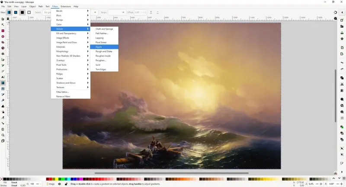The width and height of the screenshot is (346, 187).
Task: Choose Chalk and Sponge filter
Action: [x=104, y=29]
